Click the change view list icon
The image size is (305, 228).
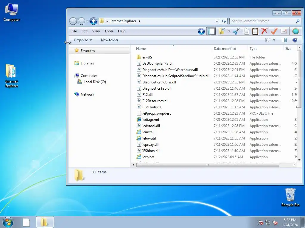[x=268, y=40]
